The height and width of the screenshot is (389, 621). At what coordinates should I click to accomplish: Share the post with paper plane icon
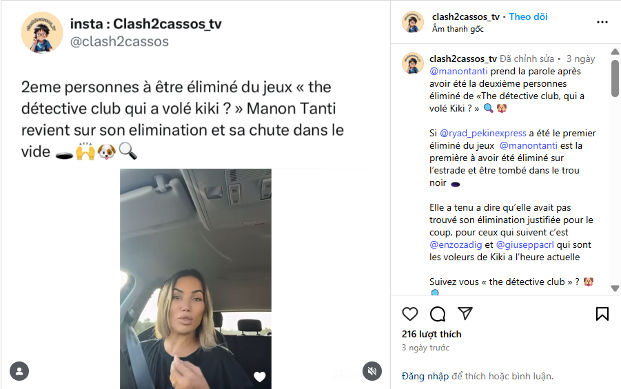point(465,313)
